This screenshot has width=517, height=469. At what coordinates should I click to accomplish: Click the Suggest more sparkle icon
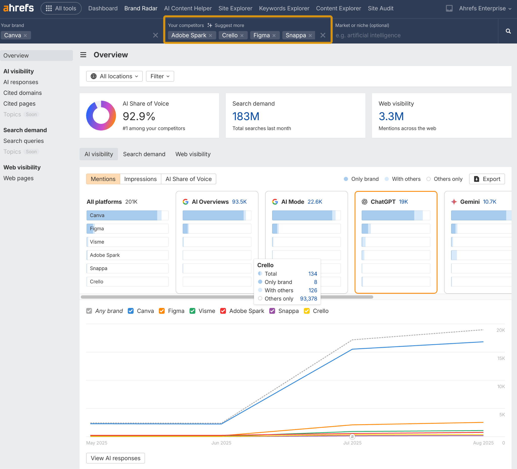coord(210,25)
